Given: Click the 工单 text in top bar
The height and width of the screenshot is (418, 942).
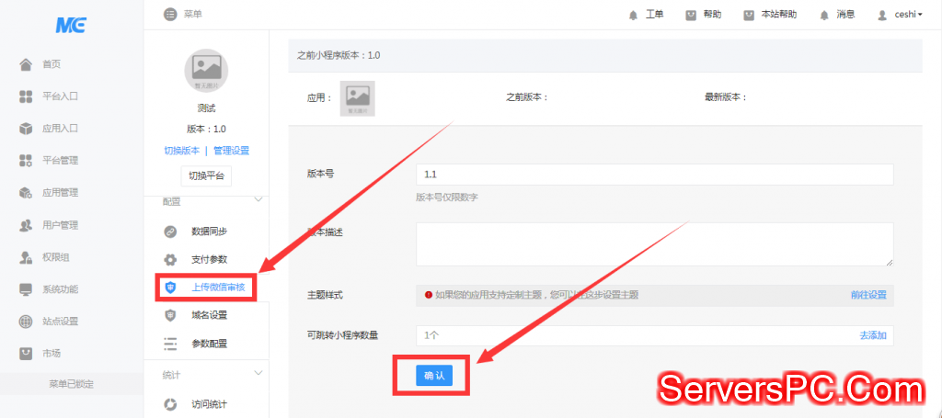Looking at the screenshot, I should point(655,15).
